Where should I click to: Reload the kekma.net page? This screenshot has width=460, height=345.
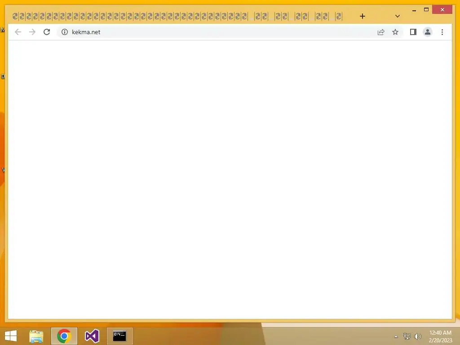coord(47,32)
